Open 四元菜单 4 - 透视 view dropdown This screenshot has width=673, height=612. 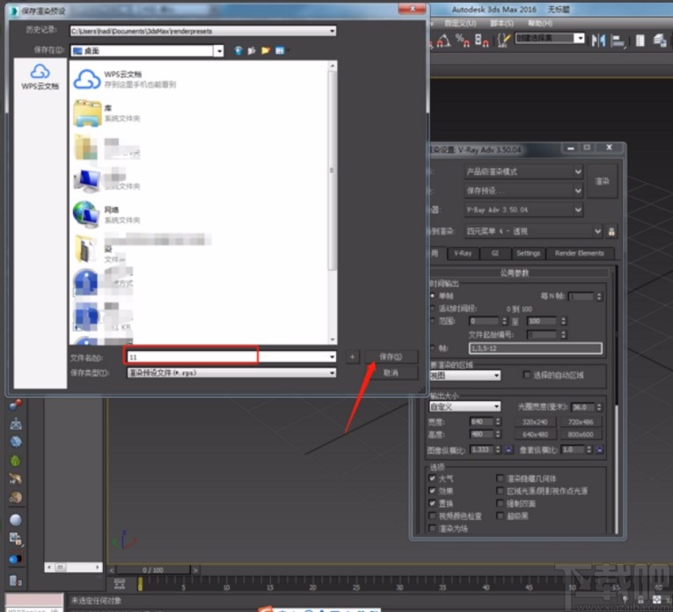click(x=533, y=231)
